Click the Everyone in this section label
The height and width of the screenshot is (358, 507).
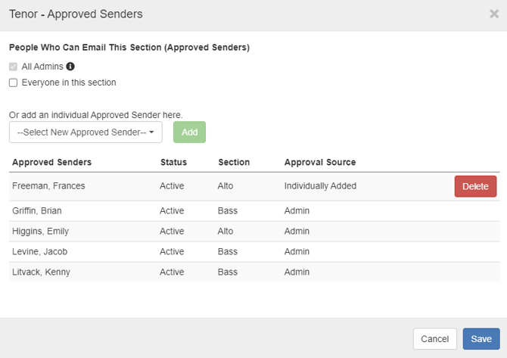coord(69,82)
